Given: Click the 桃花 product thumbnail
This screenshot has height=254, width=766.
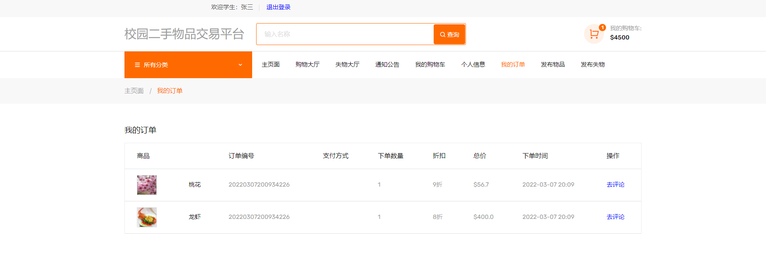Looking at the screenshot, I should tap(147, 185).
